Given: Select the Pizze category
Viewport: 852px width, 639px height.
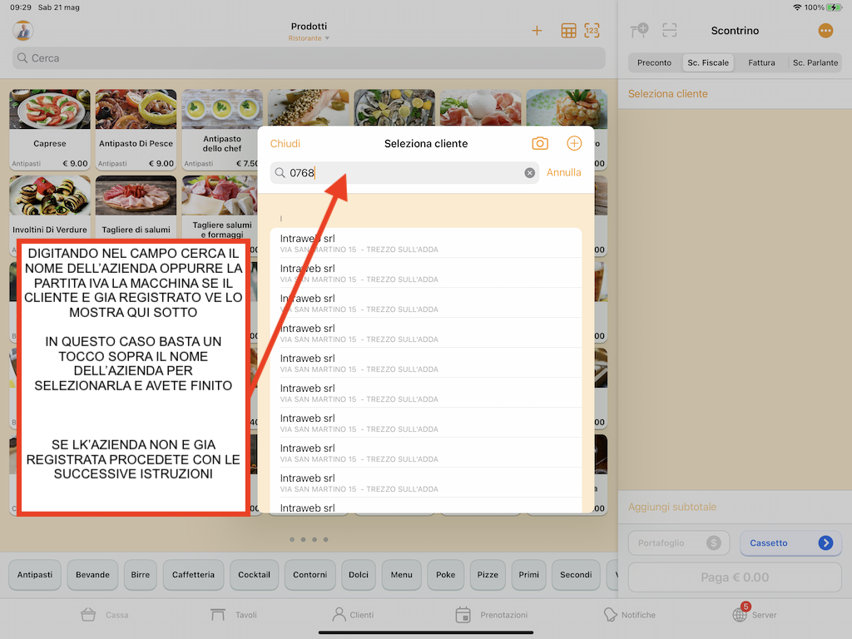Looking at the screenshot, I should coord(488,574).
